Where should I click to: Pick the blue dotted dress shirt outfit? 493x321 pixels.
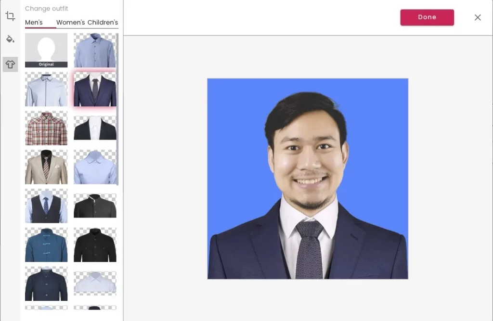[95, 51]
